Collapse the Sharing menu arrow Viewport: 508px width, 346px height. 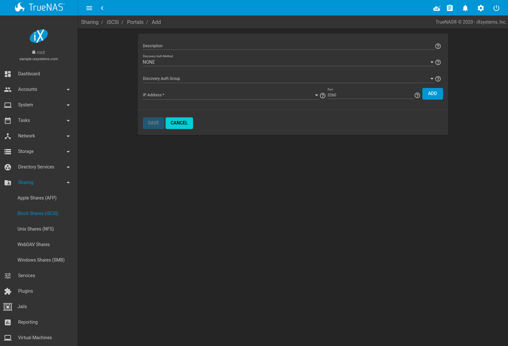click(x=68, y=182)
